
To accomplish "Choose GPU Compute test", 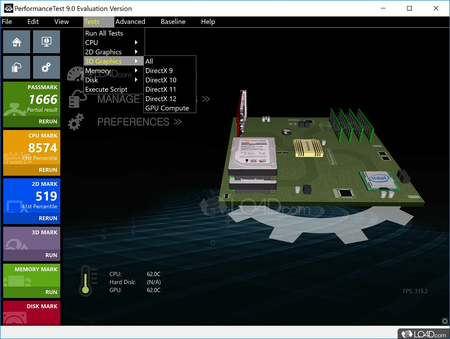I will coord(167,108).
